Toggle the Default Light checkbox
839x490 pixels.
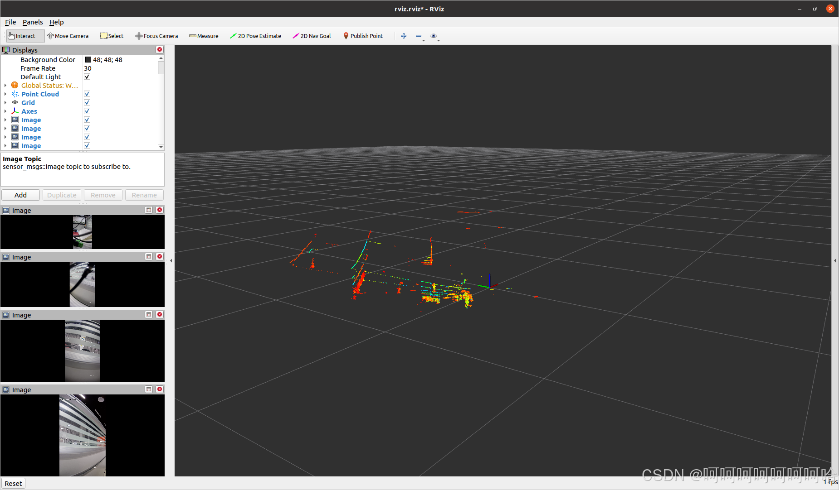point(87,77)
